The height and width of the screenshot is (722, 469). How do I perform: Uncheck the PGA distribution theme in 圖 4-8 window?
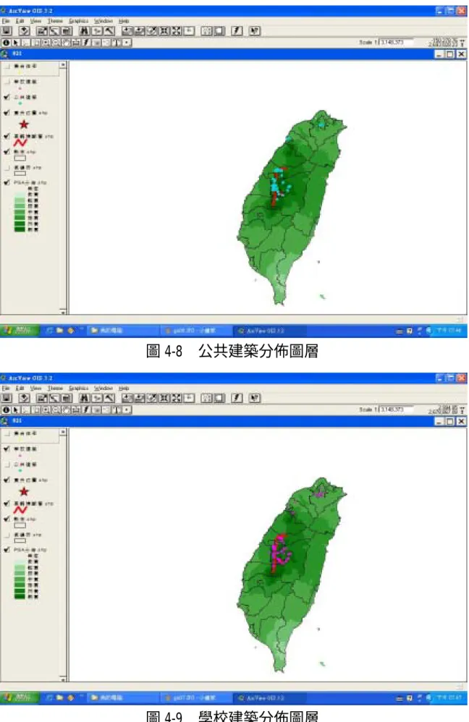(x=7, y=182)
